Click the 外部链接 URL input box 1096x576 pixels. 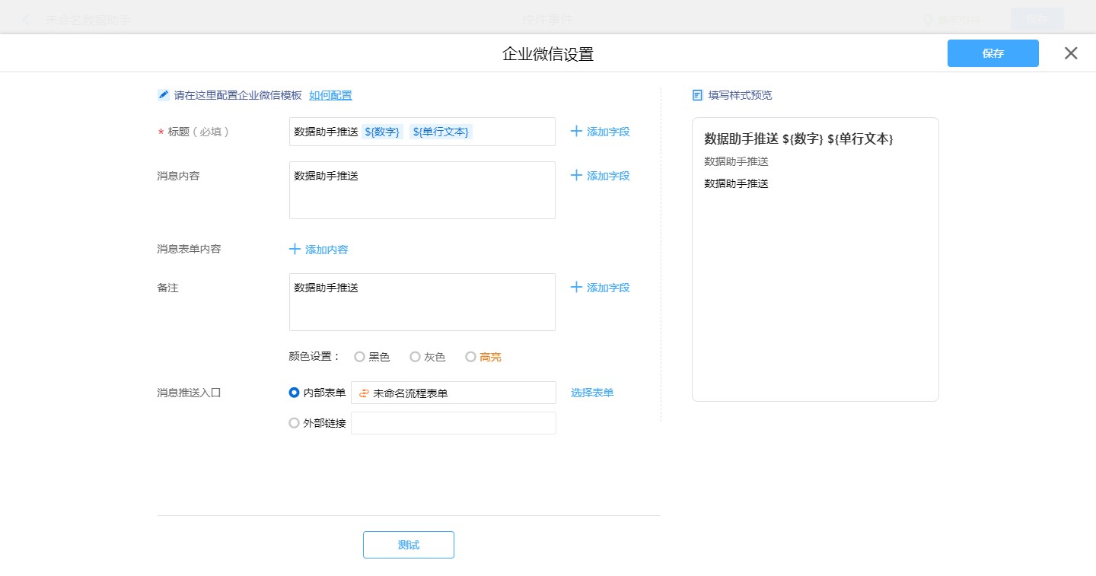(x=453, y=423)
